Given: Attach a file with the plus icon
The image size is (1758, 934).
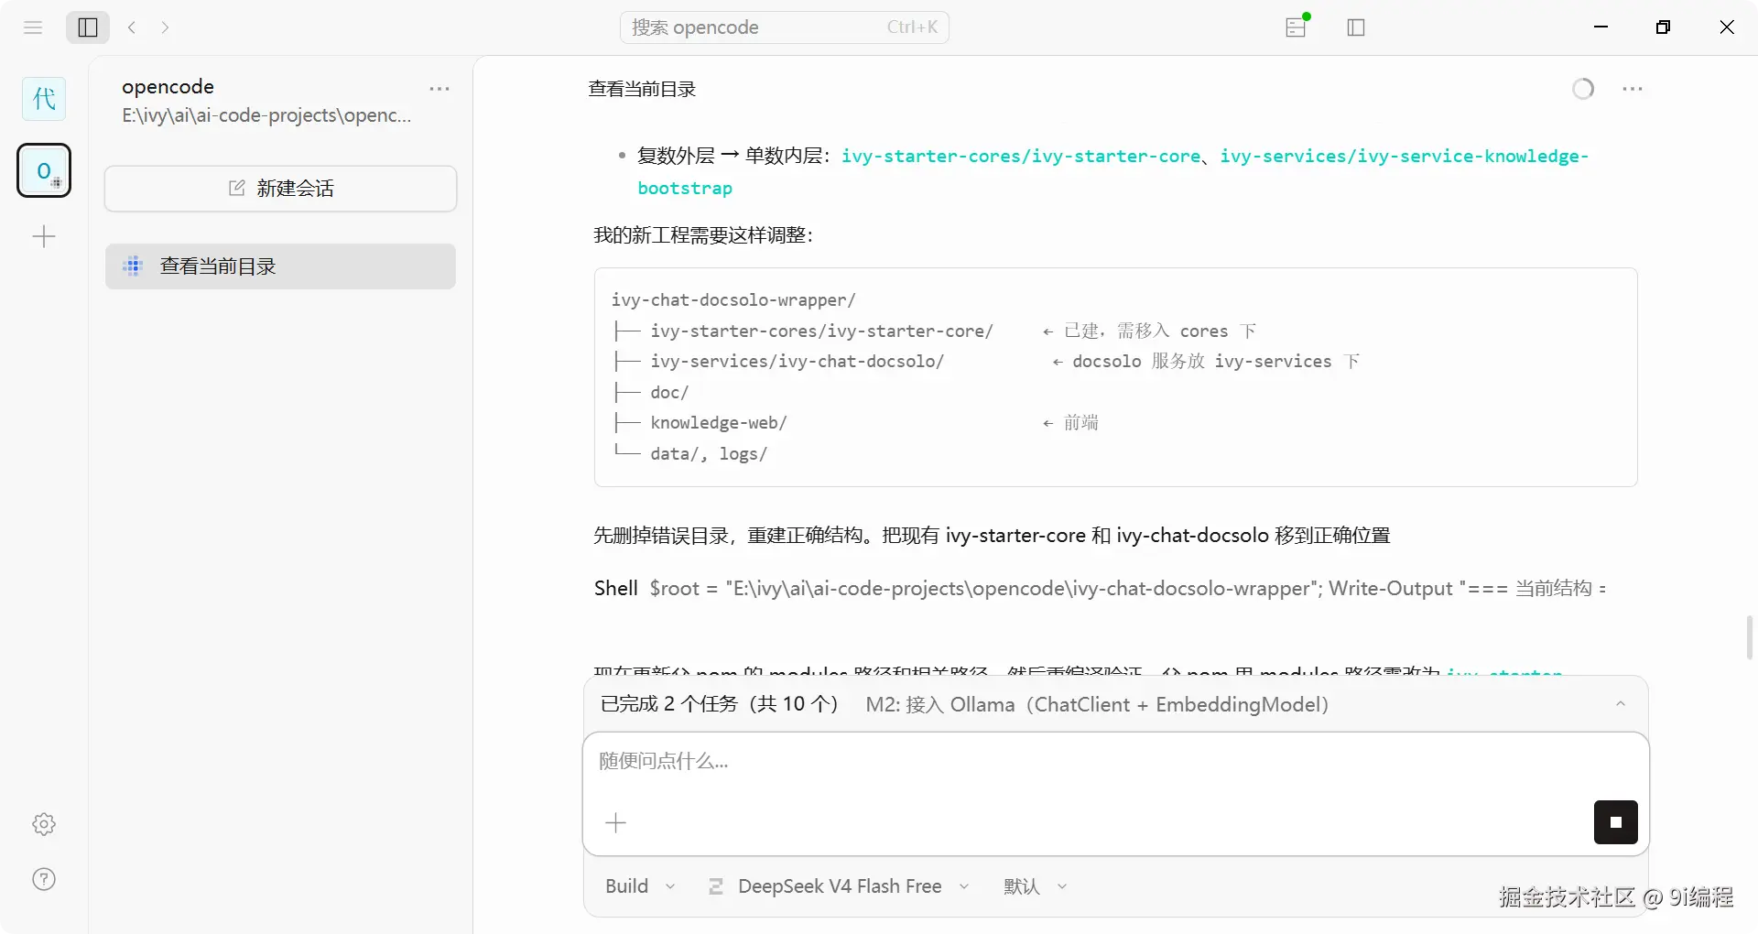Looking at the screenshot, I should 616,822.
